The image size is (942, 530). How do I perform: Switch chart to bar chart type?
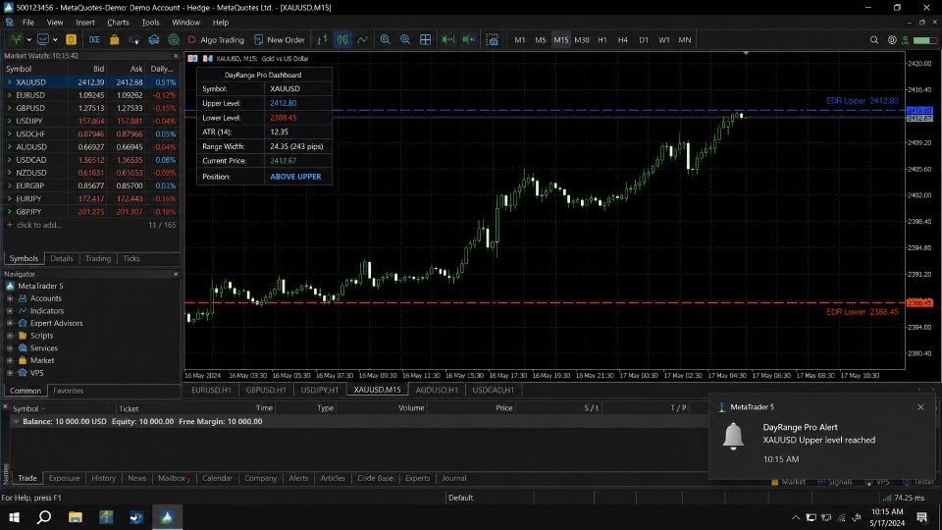[322, 39]
